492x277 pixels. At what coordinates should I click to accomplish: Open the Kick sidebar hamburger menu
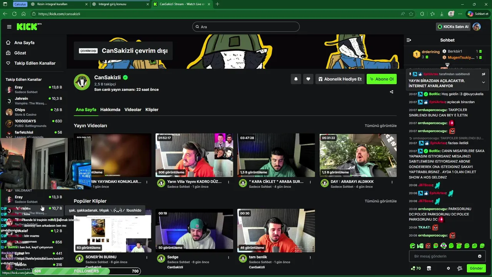(x=9, y=27)
